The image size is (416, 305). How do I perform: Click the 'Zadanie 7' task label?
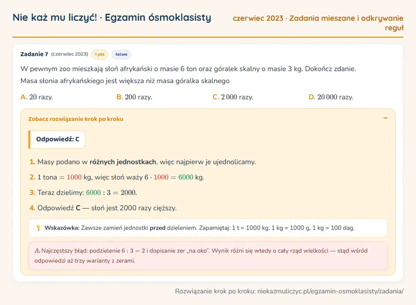[x=34, y=54]
